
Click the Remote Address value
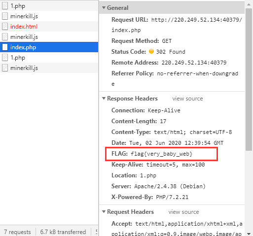click(x=194, y=63)
